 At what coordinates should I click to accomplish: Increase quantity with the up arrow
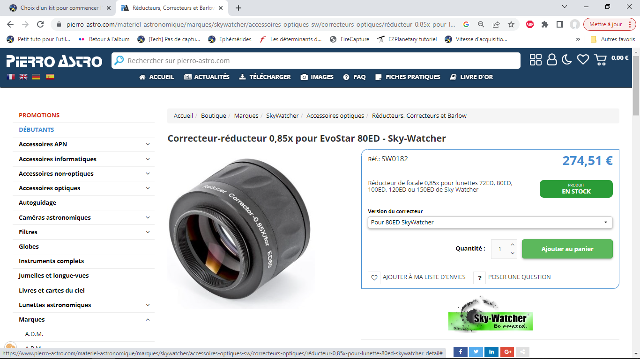coord(513,244)
